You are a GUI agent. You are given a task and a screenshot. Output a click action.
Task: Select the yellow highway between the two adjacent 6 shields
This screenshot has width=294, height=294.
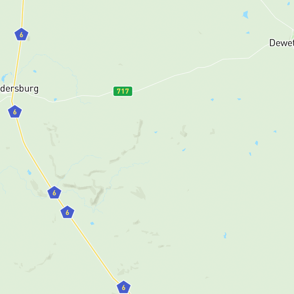pos(61,202)
